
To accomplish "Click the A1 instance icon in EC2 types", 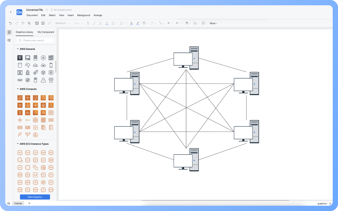I will 20,153.
